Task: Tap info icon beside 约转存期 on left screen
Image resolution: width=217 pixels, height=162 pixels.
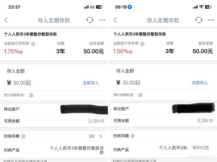Action: 23,136
